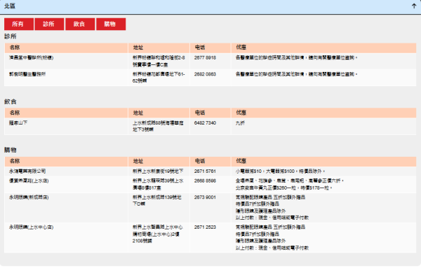
Task: Filter by the red 飲食 button
Action: pyautogui.click(x=80, y=24)
